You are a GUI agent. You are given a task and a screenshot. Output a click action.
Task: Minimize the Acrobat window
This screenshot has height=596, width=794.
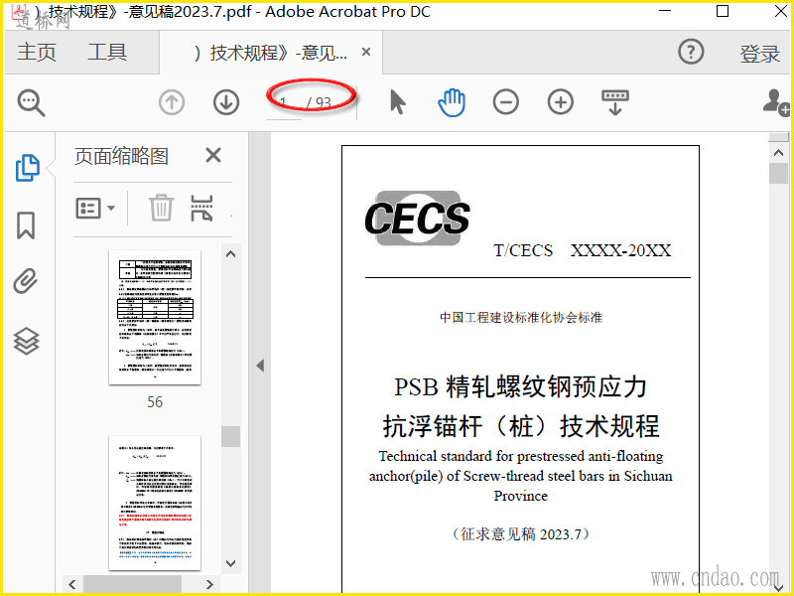tap(665, 11)
